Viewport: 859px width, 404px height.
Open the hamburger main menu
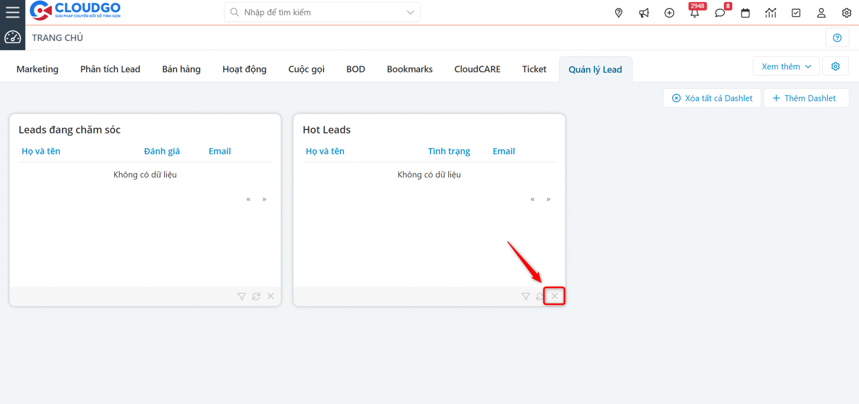pos(13,12)
